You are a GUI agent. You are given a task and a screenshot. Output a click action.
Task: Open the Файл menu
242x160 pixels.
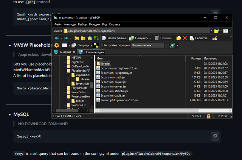point(58,24)
